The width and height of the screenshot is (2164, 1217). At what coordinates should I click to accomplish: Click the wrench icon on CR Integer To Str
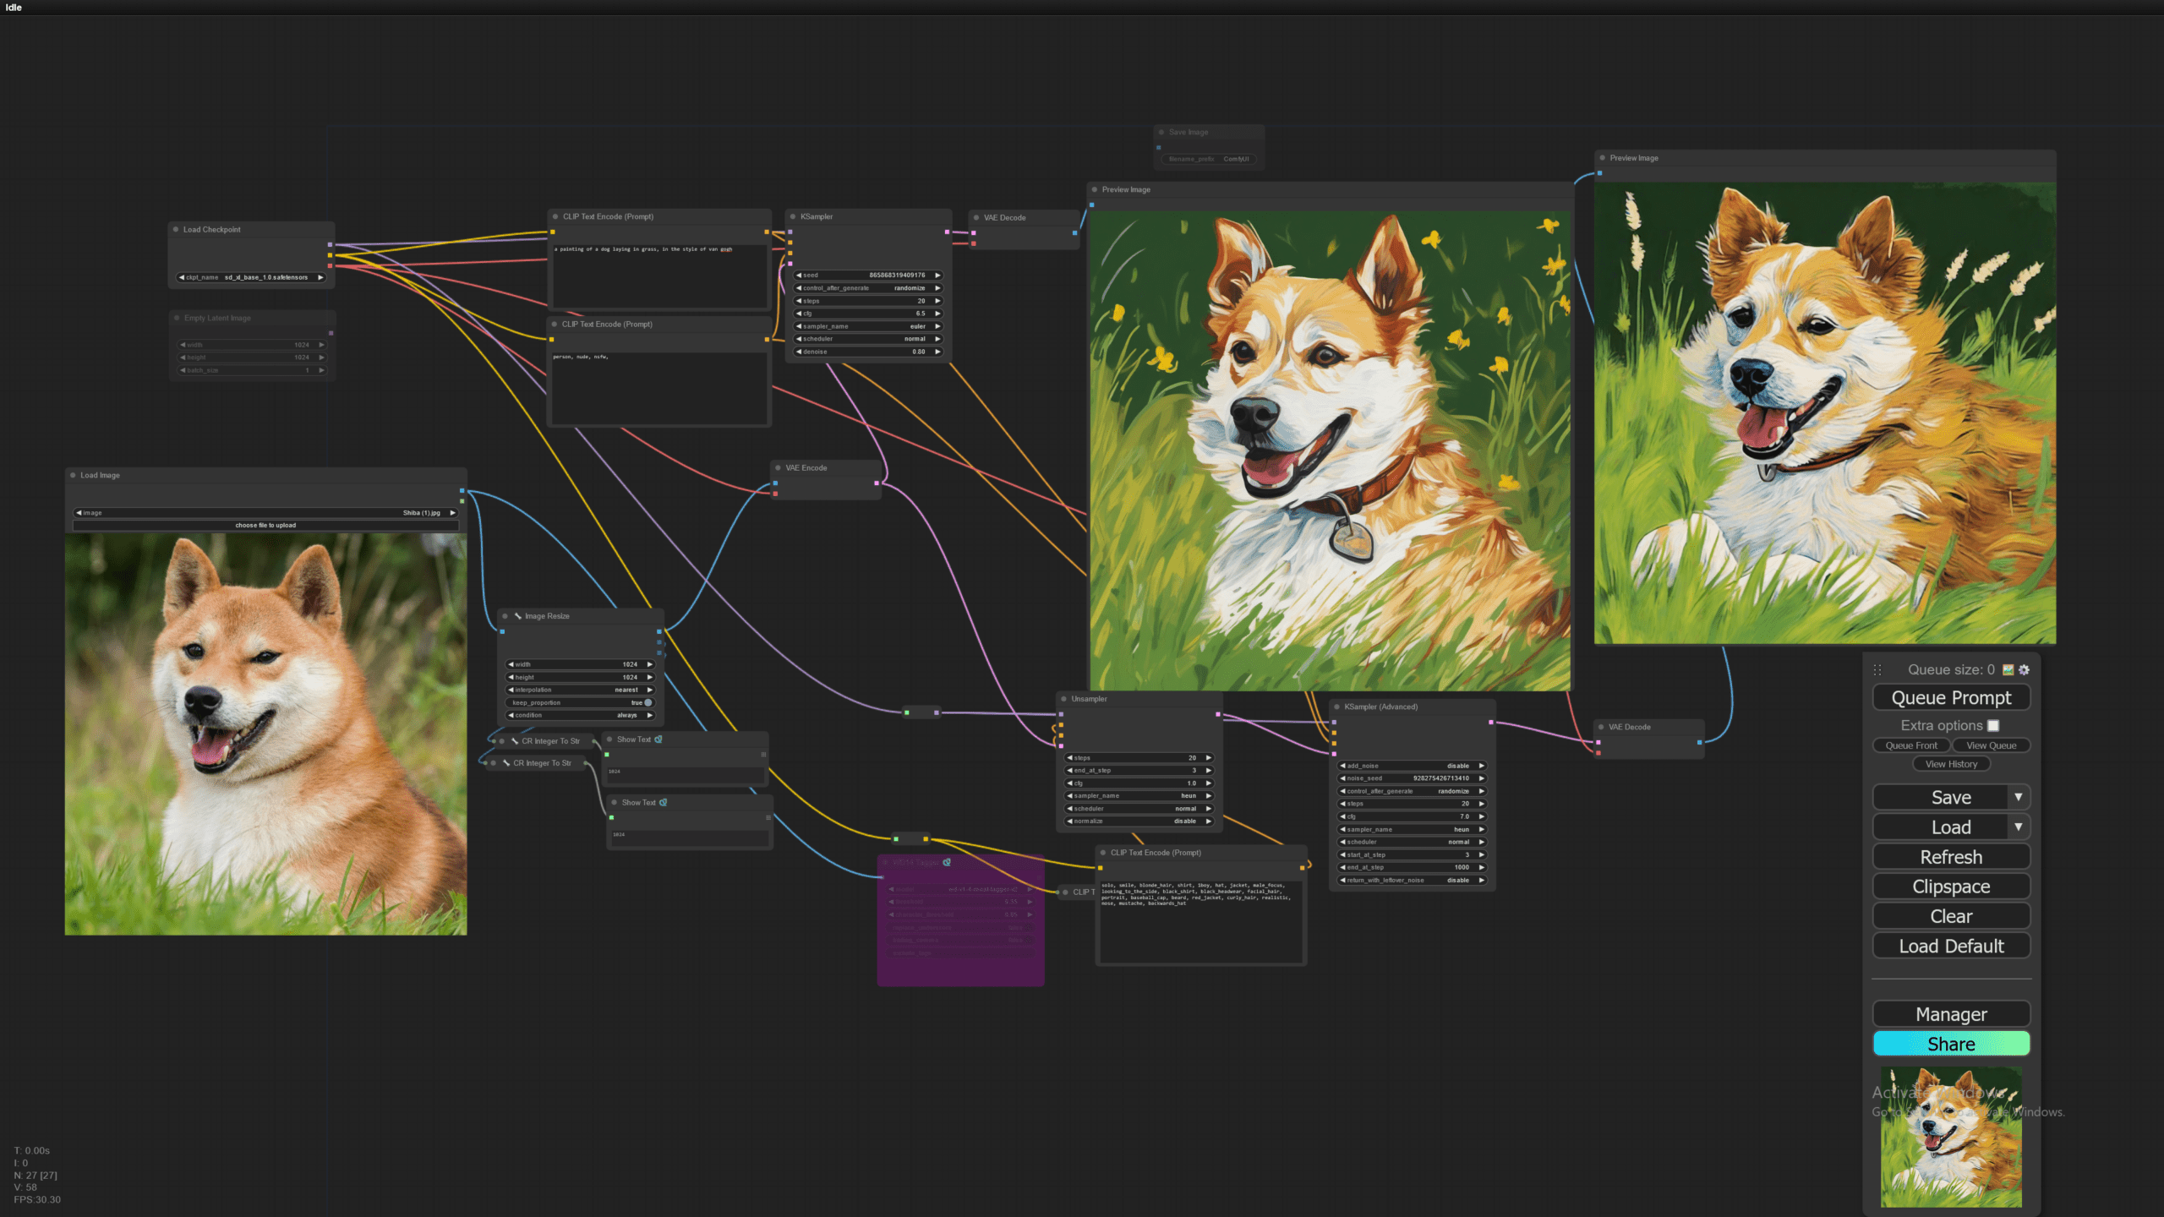click(x=514, y=741)
